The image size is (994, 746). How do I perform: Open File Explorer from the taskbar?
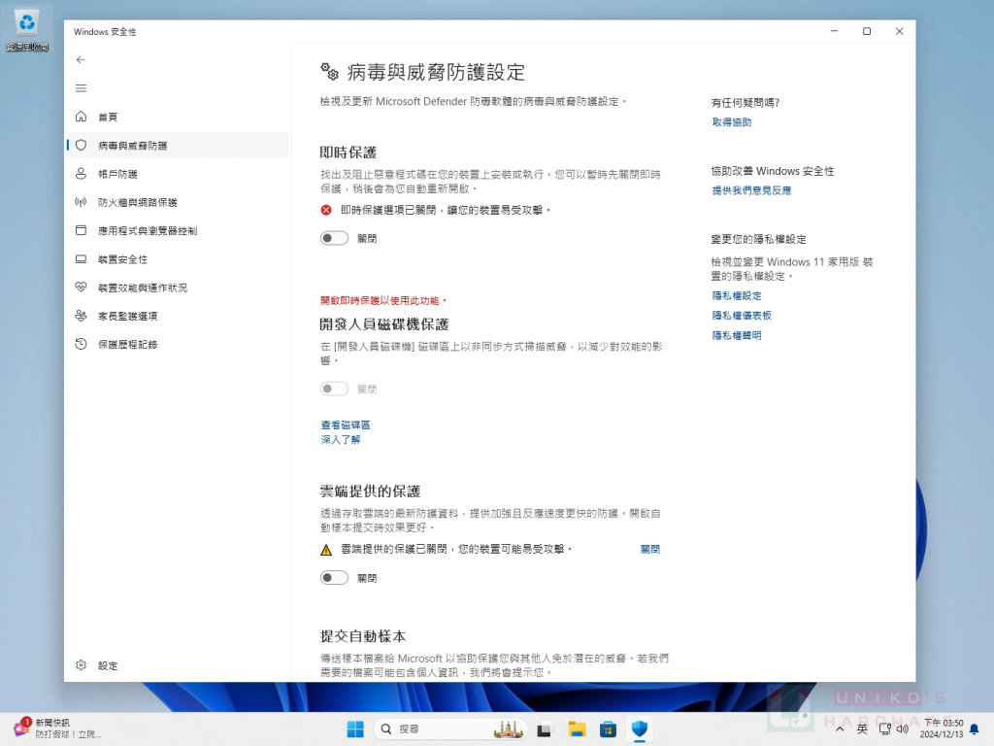coord(577,729)
